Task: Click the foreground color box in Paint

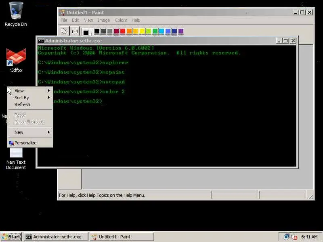Action: (86, 33)
